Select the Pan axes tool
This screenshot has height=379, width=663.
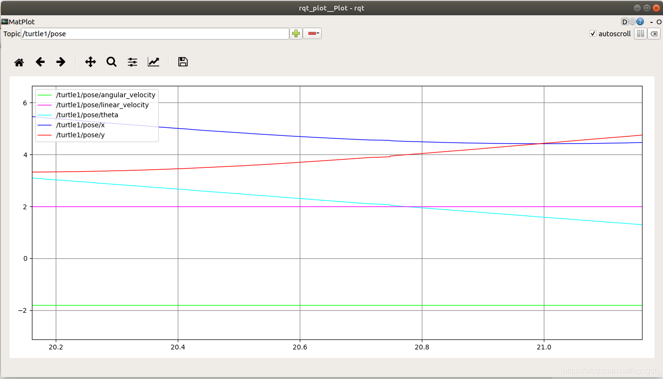[91, 62]
